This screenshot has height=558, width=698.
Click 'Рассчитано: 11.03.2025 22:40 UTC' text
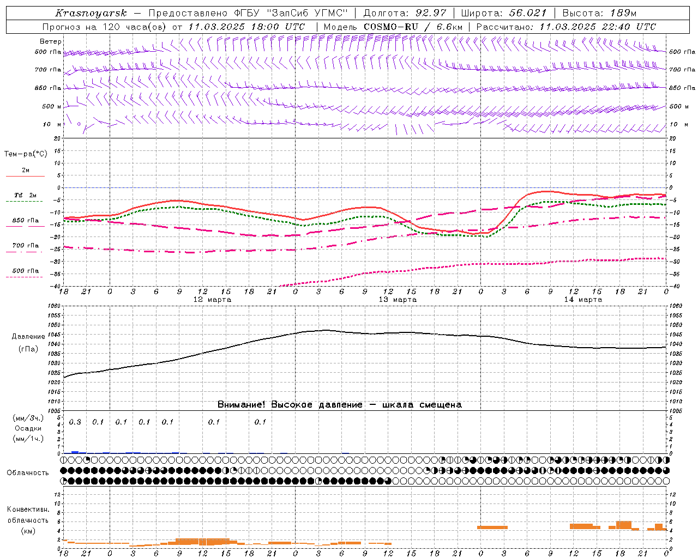(566, 27)
